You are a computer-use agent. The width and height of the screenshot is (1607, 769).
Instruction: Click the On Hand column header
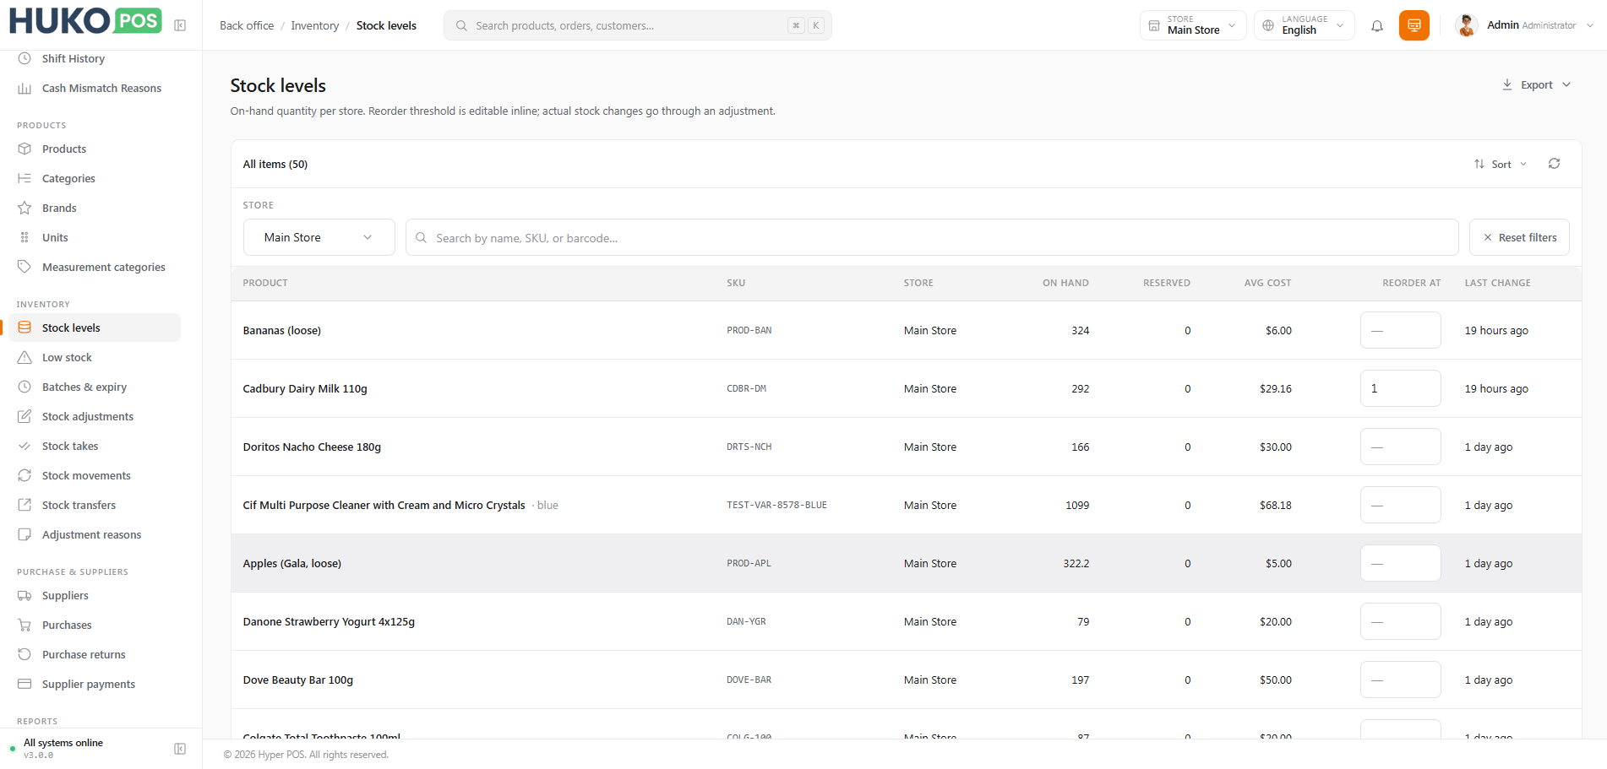tap(1065, 283)
